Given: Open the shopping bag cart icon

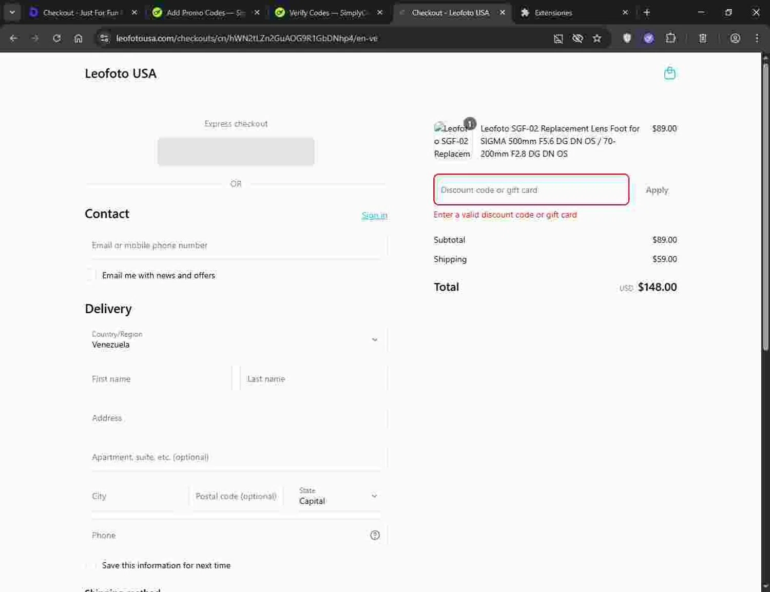Looking at the screenshot, I should coord(669,73).
